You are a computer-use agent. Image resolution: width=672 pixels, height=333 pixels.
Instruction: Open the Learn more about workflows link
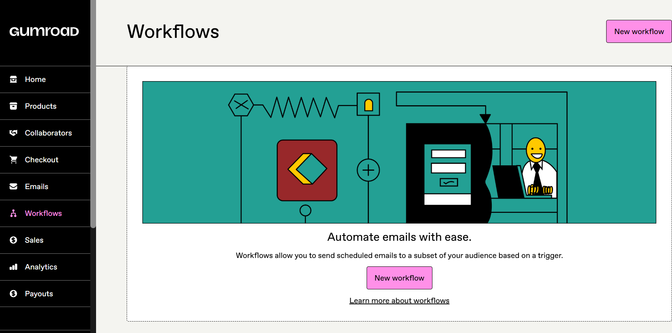(399, 300)
